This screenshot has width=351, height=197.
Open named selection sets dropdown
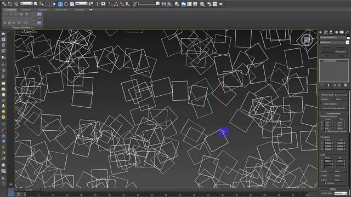[149, 3]
